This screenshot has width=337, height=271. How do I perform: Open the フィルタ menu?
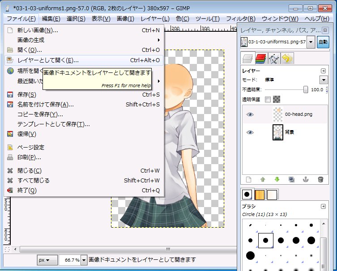240,19
